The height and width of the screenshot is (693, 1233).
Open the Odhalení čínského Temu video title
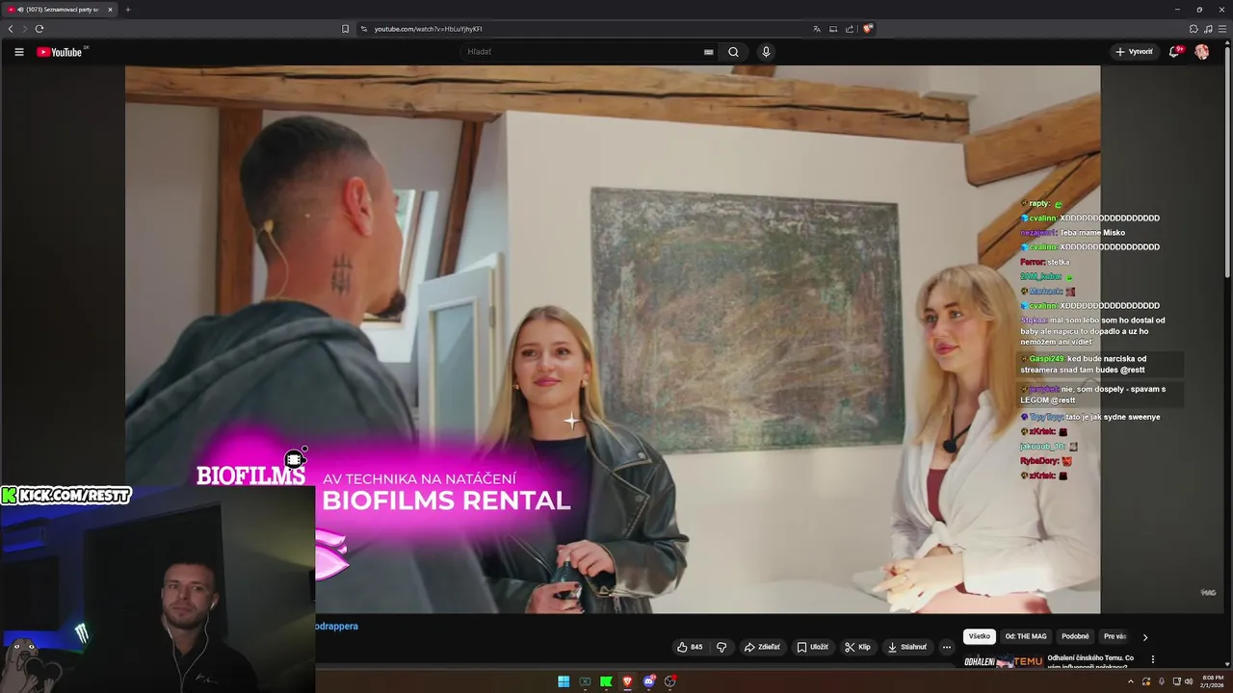pyautogui.click(x=1090, y=661)
